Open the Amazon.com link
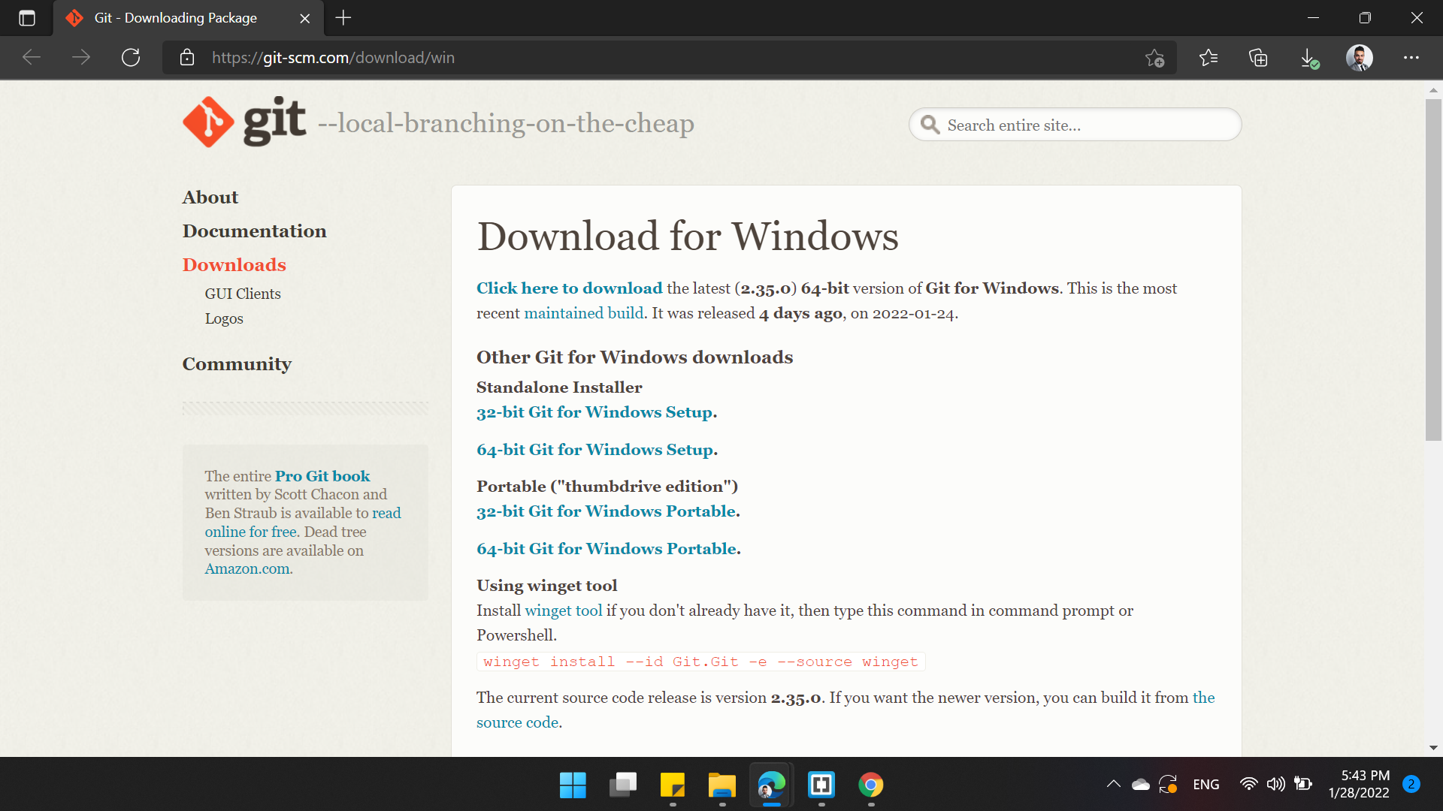The width and height of the screenshot is (1443, 811). [x=247, y=568]
